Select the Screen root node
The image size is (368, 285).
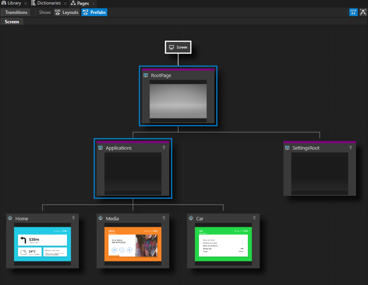178,47
